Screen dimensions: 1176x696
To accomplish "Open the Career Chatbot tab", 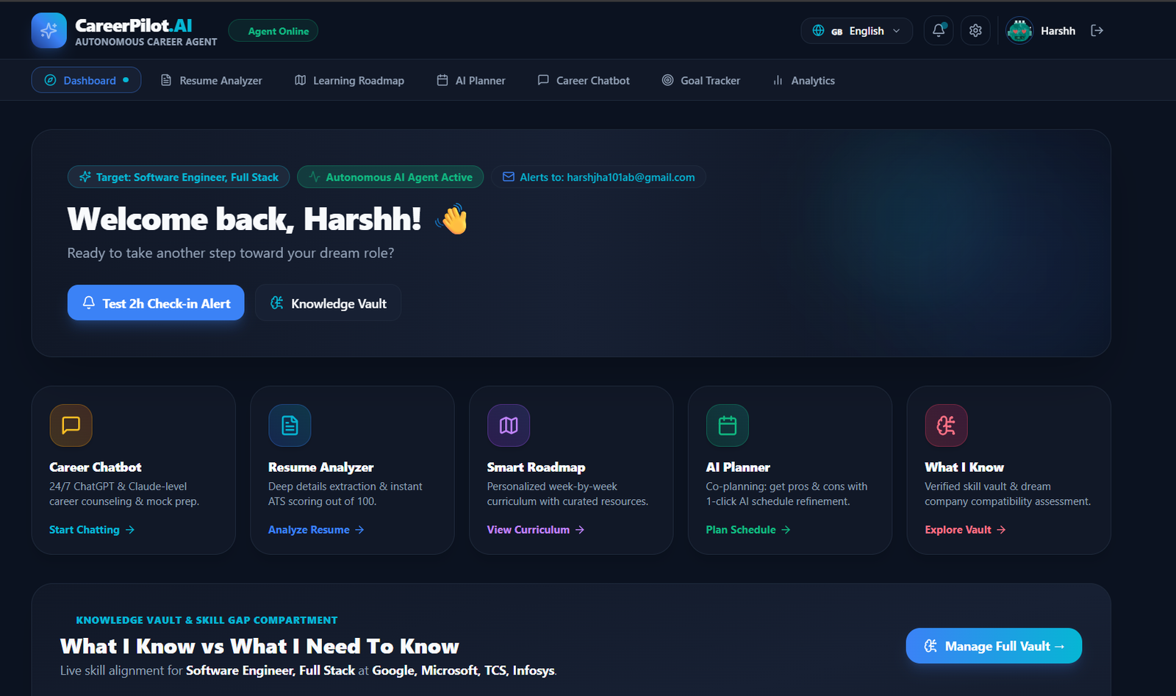I will pos(584,80).
